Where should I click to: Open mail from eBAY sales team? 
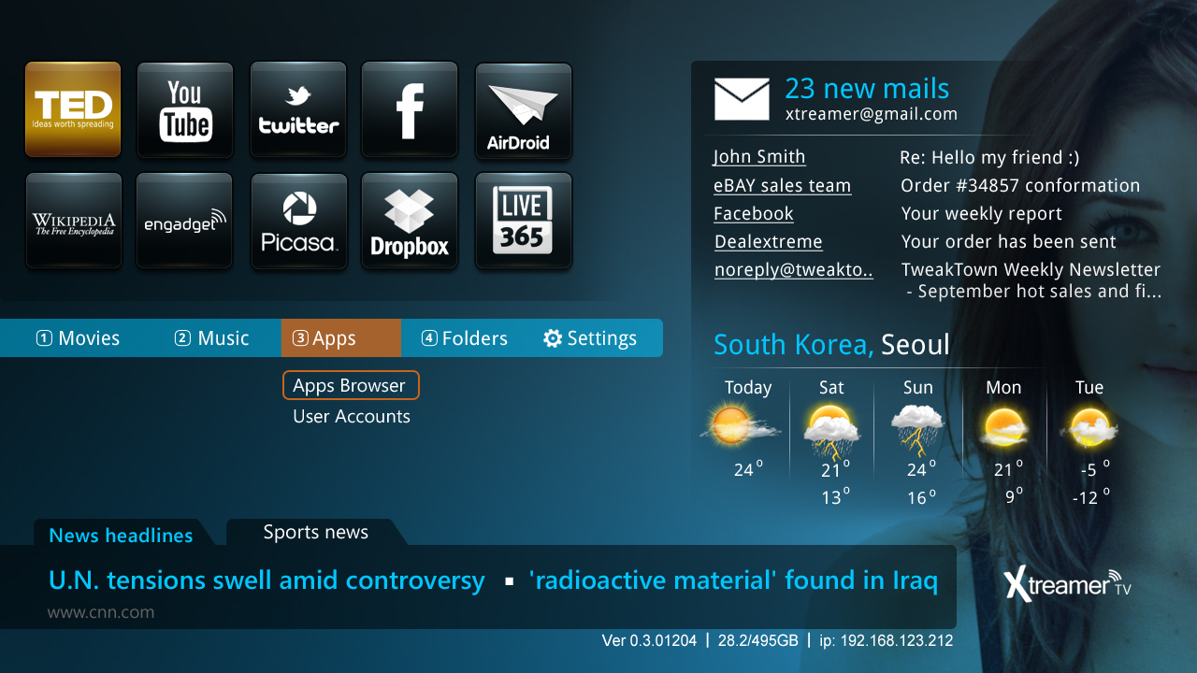pos(783,186)
